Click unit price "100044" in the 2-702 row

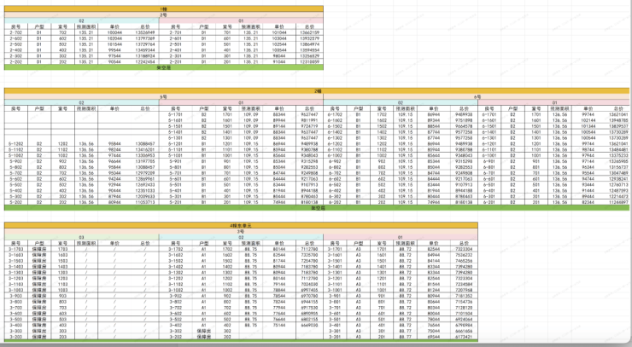(114, 32)
